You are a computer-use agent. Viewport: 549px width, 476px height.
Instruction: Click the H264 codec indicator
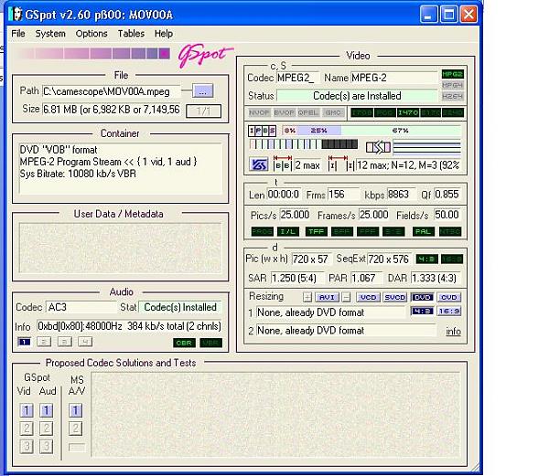click(452, 96)
